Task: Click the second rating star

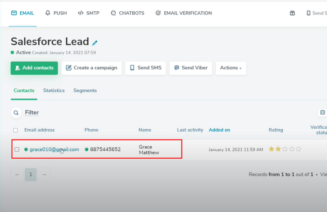Action: click(x=278, y=149)
